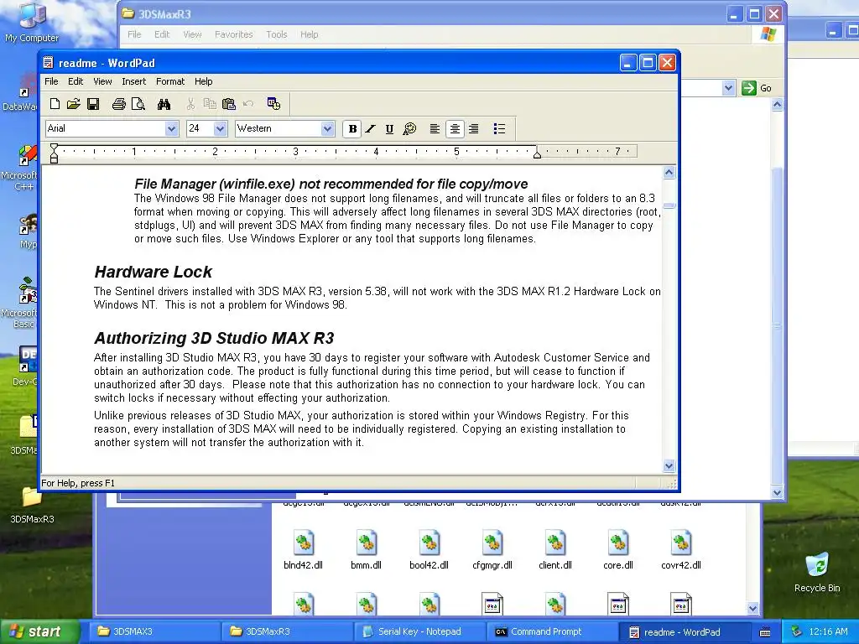Click the Open file icon in WordPad
Viewport: 859px width, 644px height.
point(74,103)
